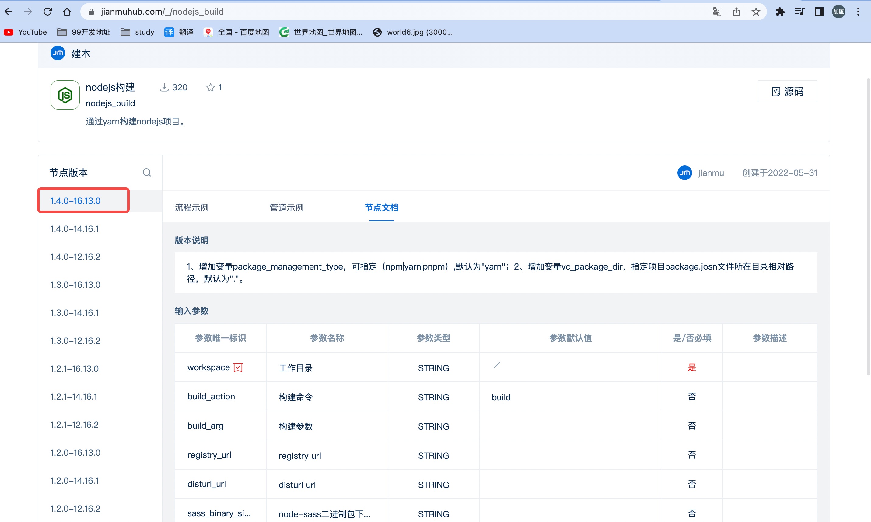The image size is (871, 522).
Task: Open the jianmu author link
Action: 711,173
